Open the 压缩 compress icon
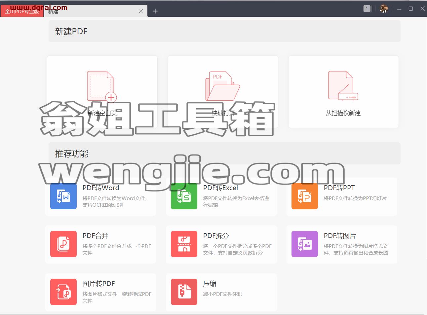Viewport: 427px width, 315px height. tap(184, 292)
